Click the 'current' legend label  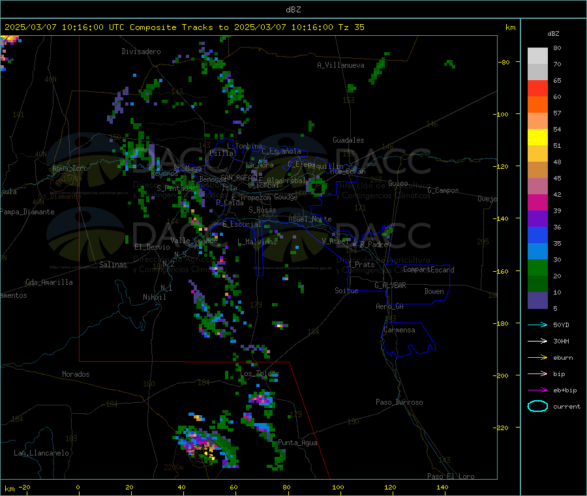[566, 406]
